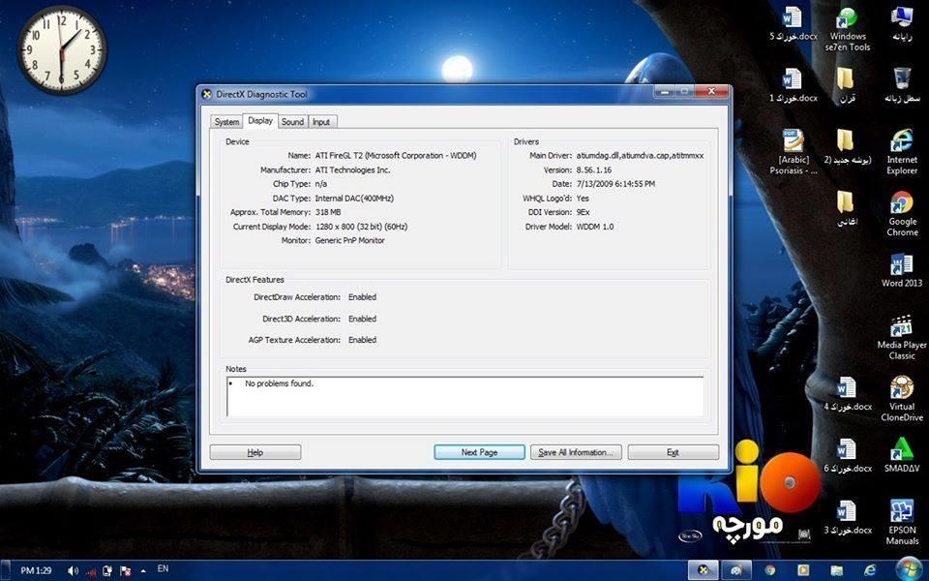Open the volume speaker tray icon

(73, 571)
